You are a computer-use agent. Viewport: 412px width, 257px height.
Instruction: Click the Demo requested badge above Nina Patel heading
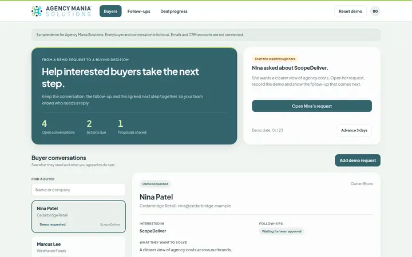(155, 184)
